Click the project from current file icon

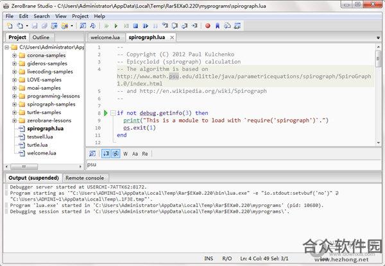(54, 26)
